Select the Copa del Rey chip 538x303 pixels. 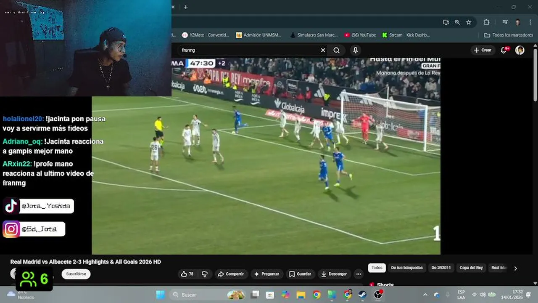click(x=471, y=268)
